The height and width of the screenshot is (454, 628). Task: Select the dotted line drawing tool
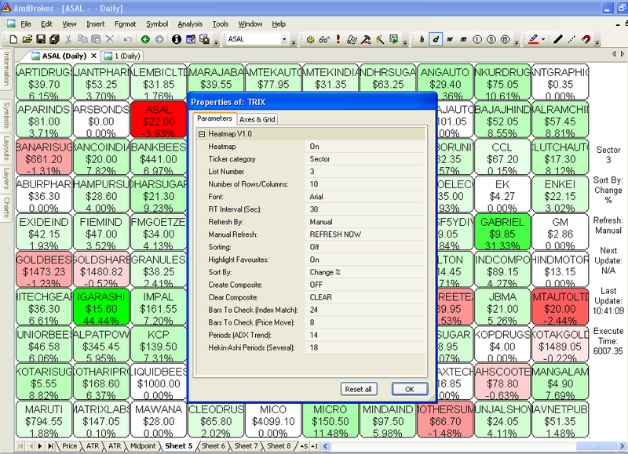tap(572, 39)
